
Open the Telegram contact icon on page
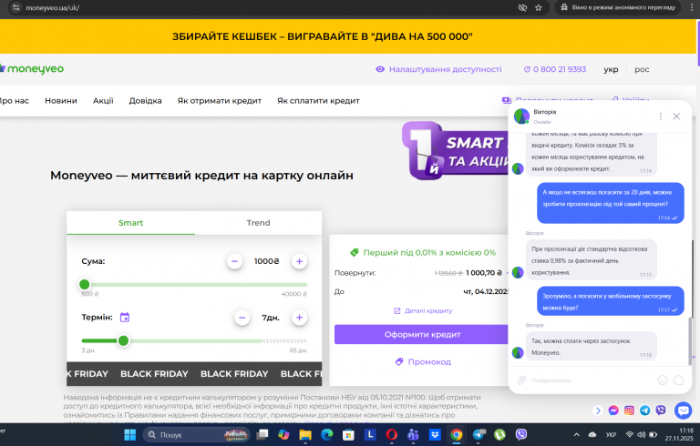pyautogui.click(x=644, y=411)
